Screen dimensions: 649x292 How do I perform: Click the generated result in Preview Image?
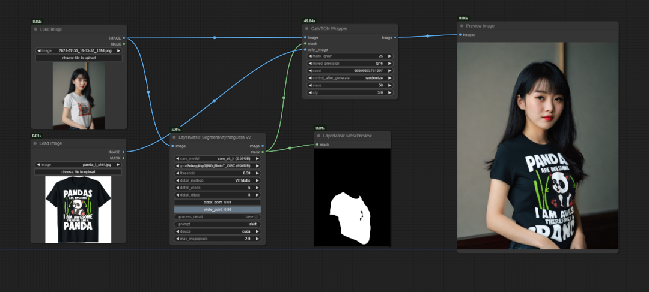[538, 146]
